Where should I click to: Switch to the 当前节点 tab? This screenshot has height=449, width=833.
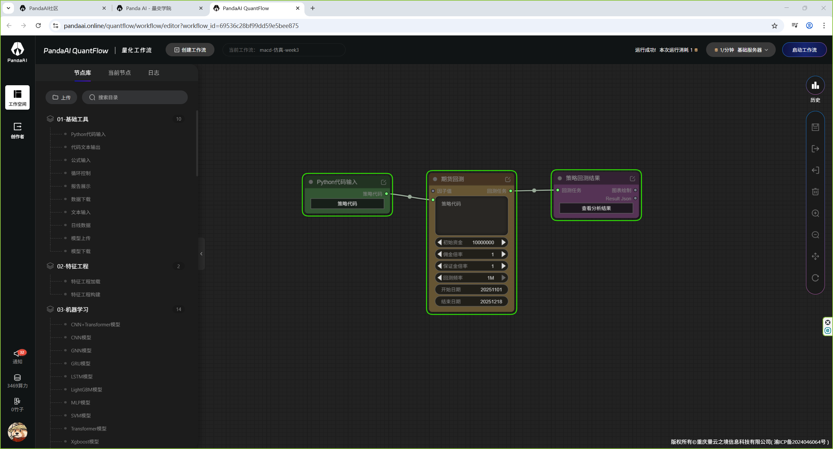coord(119,73)
